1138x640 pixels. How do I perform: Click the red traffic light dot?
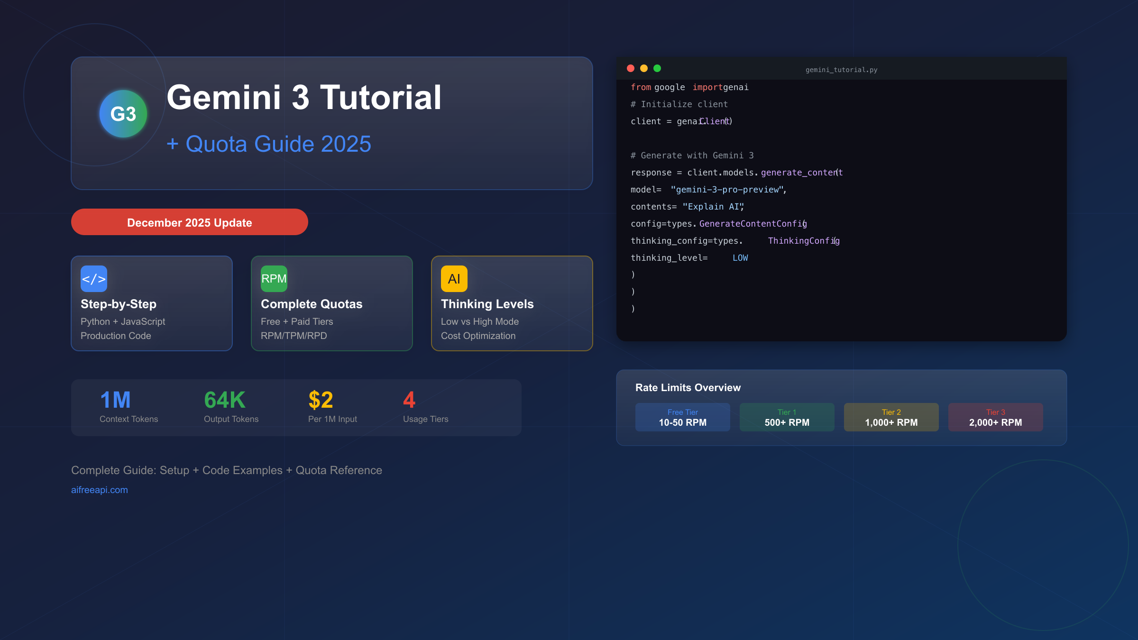(630, 68)
